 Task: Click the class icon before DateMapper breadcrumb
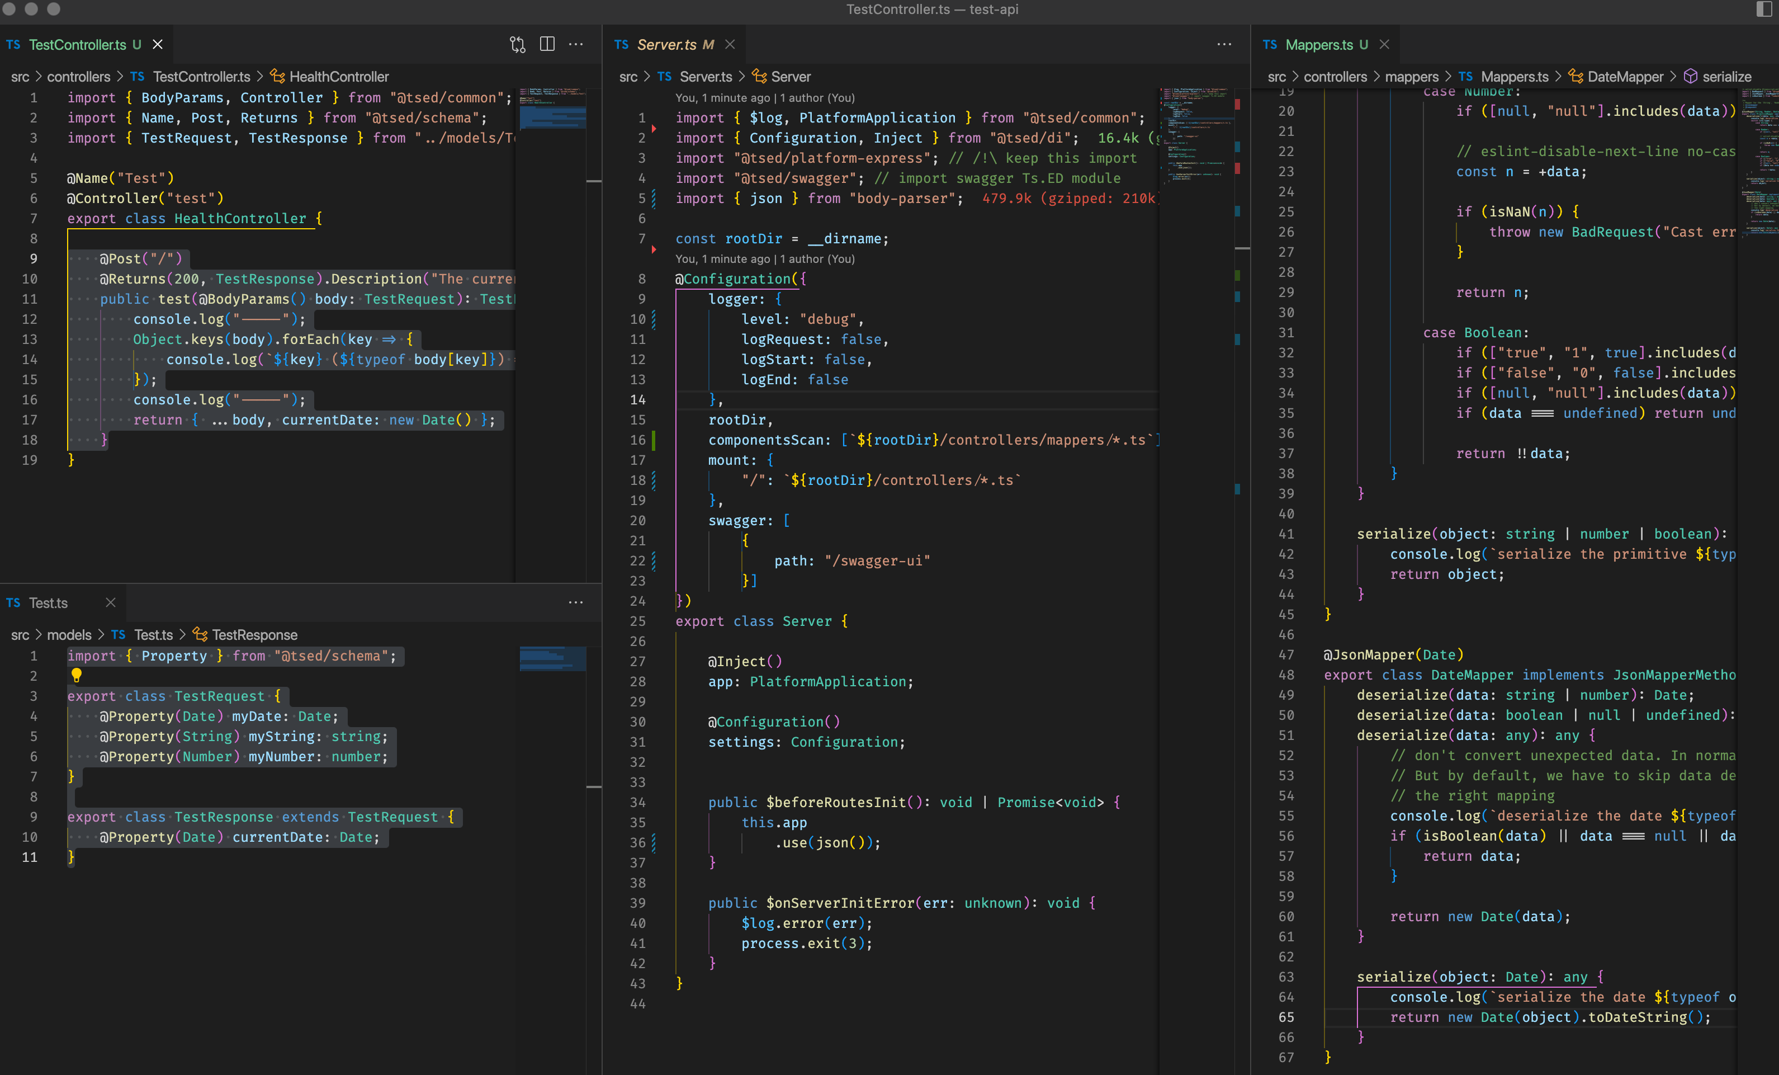click(x=1575, y=77)
